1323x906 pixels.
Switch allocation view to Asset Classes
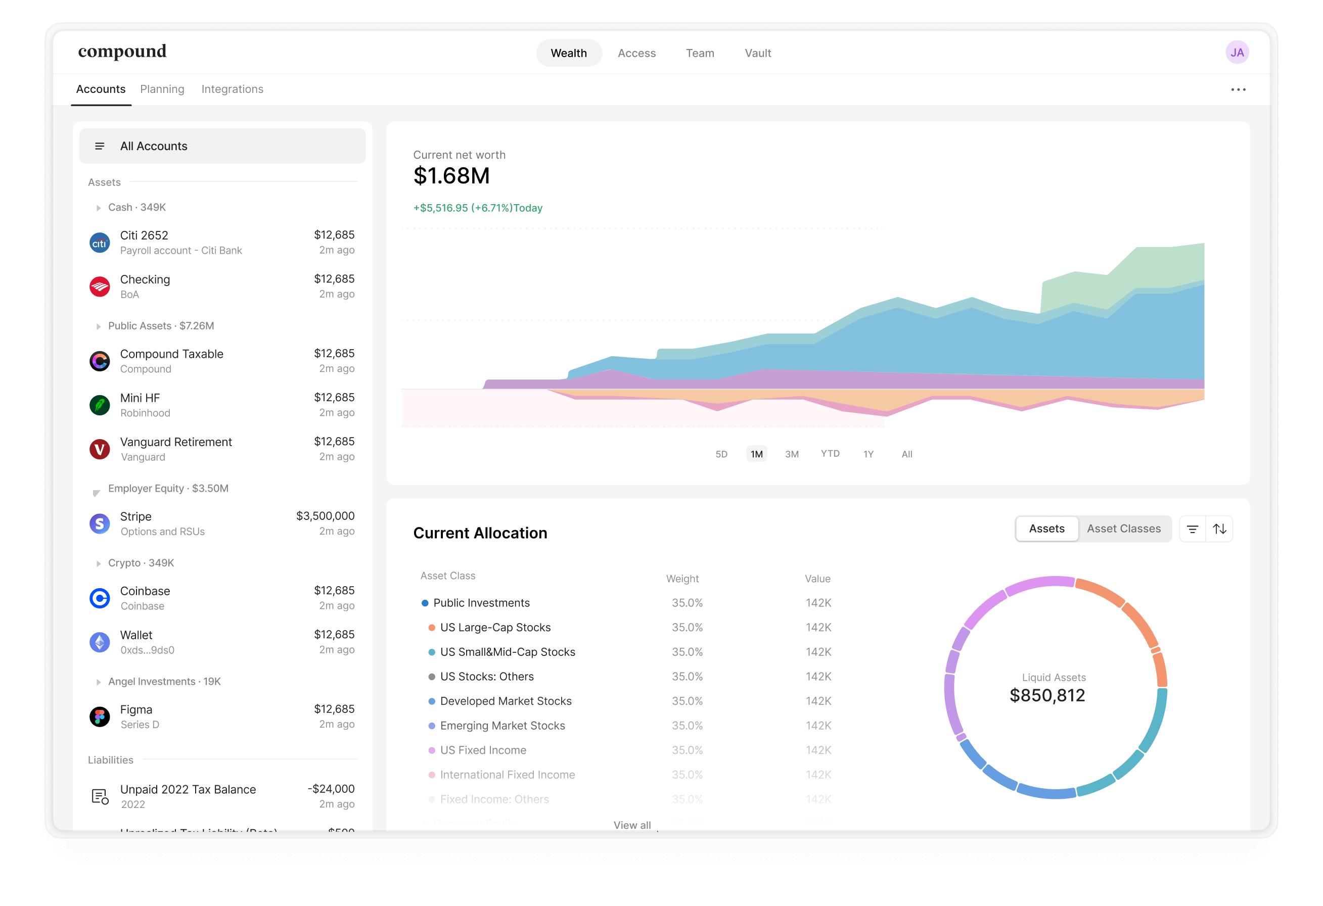[x=1125, y=529]
